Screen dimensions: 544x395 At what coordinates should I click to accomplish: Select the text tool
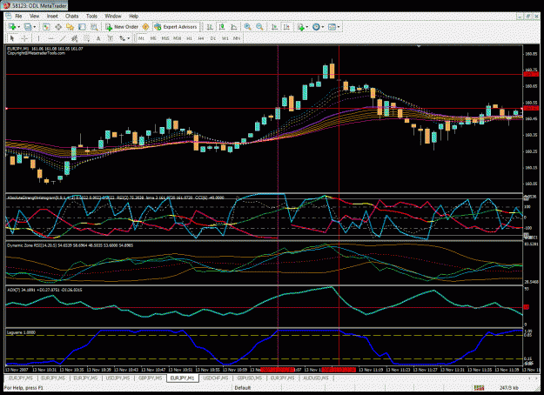tap(98, 38)
